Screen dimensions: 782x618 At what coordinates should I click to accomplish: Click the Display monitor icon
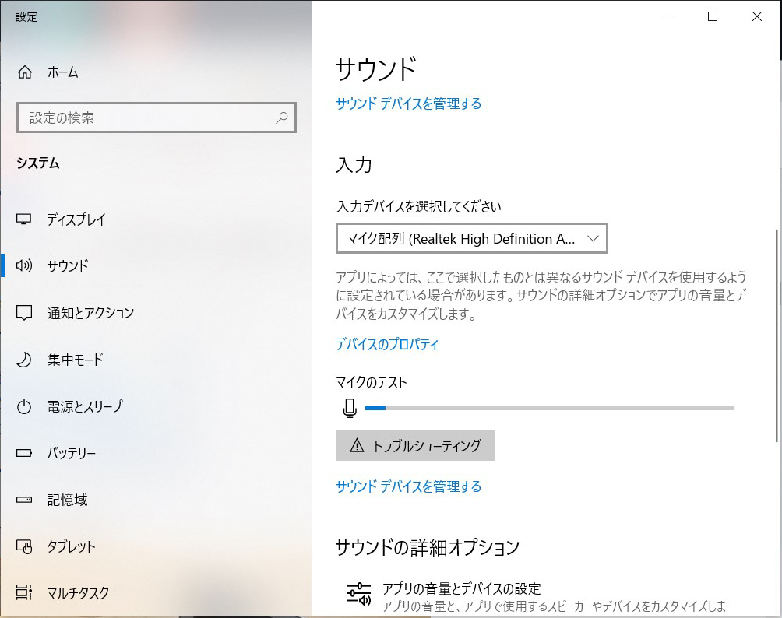pos(25,219)
